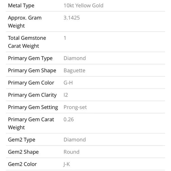Select Total Gemstone Carat Weight label
This screenshot has width=171, height=171.
(27, 42)
